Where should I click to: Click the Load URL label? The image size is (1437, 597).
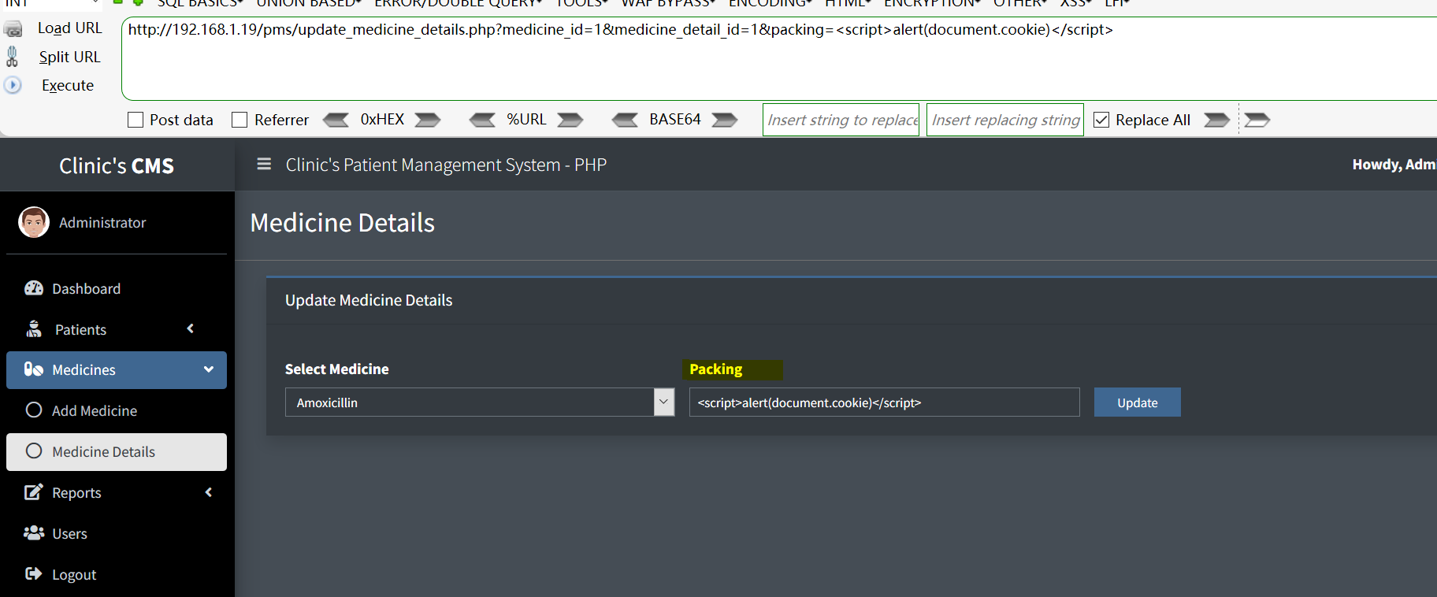(70, 28)
